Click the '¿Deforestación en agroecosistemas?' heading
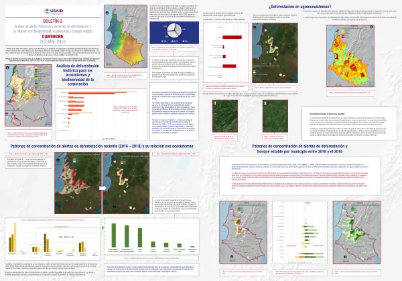The height and width of the screenshot is (281, 402). [299, 7]
